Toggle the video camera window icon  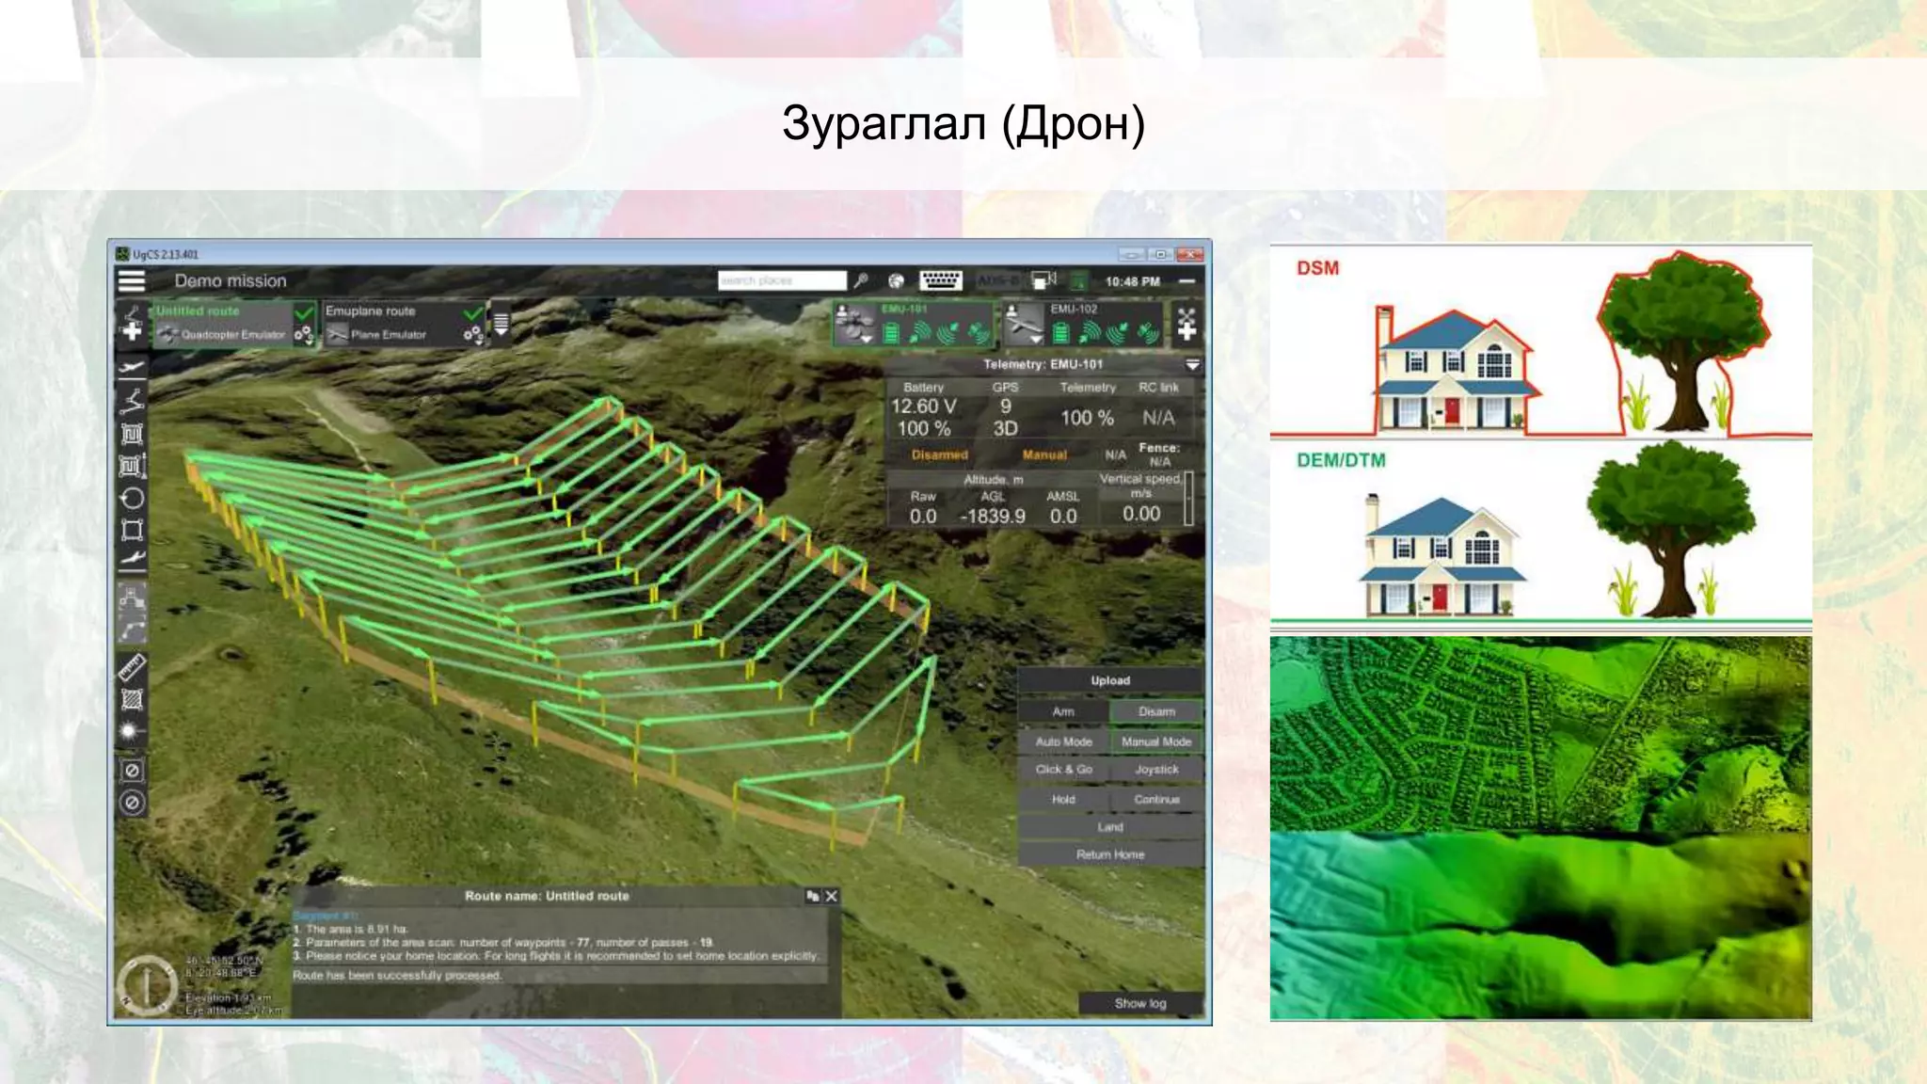click(1043, 280)
